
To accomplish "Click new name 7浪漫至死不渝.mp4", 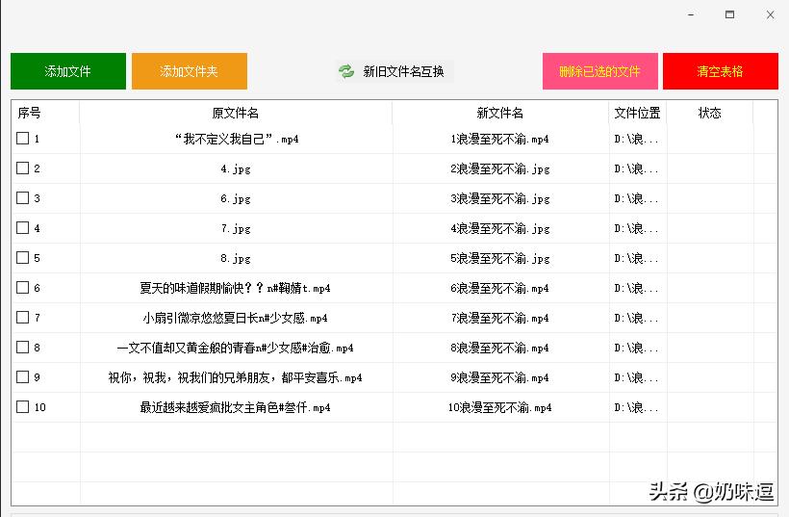I will point(499,318).
